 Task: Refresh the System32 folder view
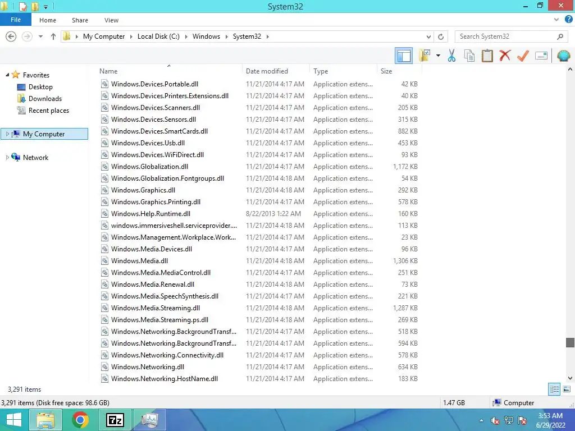tap(441, 36)
